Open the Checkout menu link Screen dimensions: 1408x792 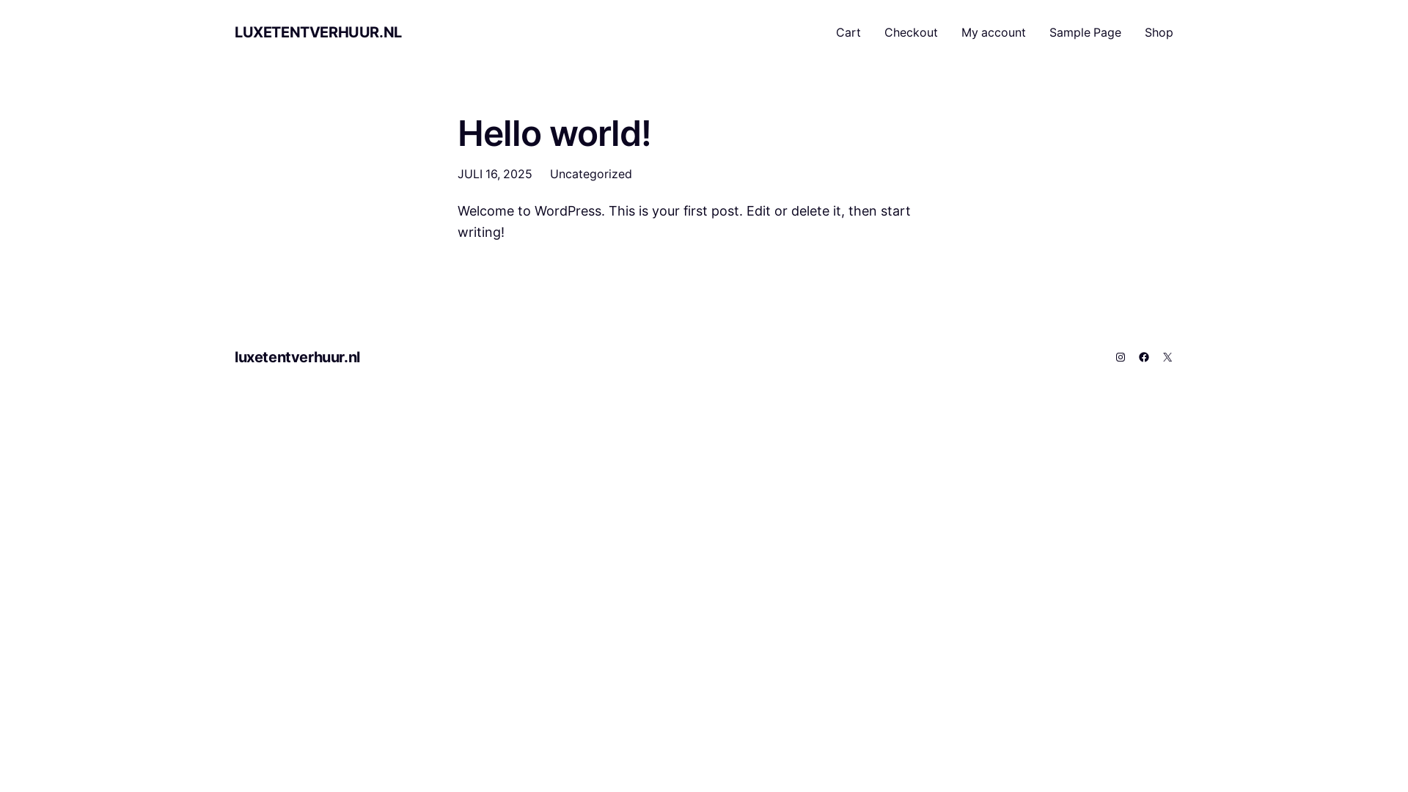coord(911,32)
